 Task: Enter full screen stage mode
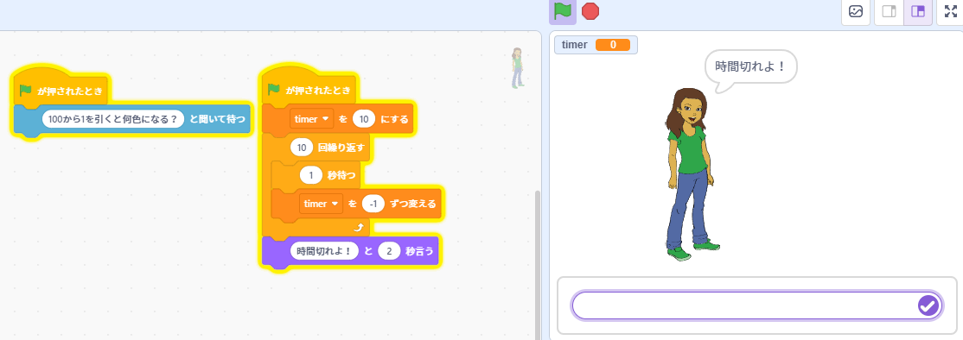pos(950,11)
